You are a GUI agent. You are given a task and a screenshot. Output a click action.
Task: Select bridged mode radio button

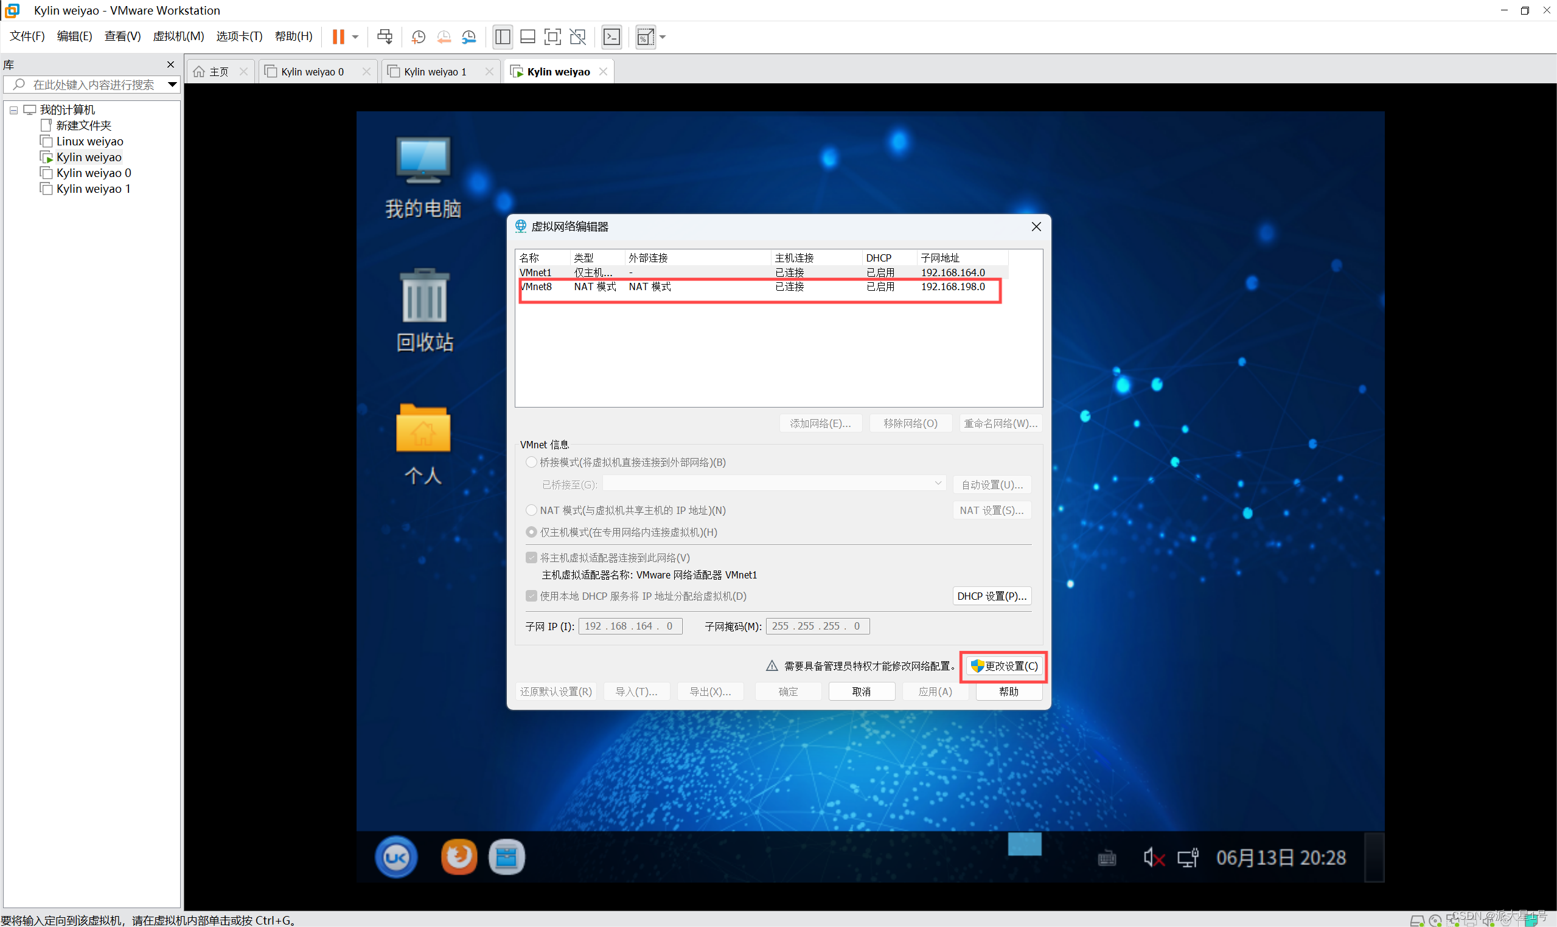pos(531,462)
